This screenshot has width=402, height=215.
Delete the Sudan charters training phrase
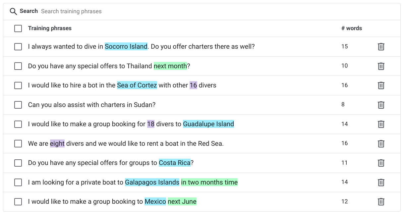pos(381,105)
